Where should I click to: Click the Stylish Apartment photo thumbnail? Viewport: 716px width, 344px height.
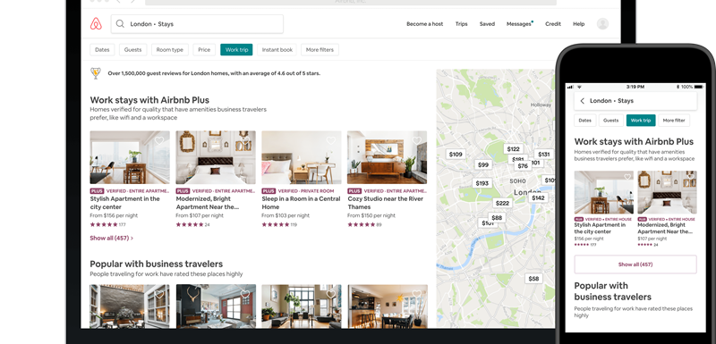point(130,157)
